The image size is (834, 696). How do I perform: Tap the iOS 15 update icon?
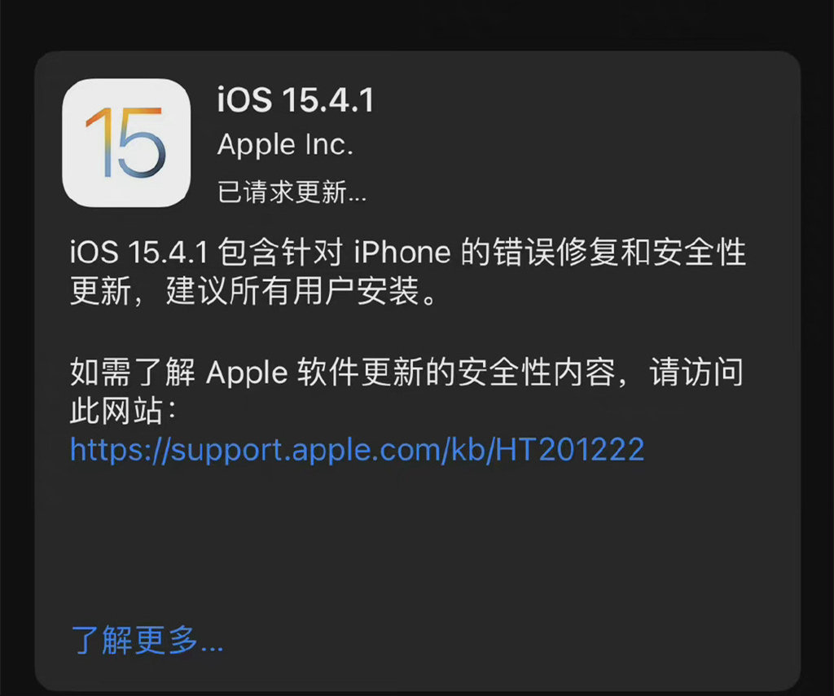(126, 143)
